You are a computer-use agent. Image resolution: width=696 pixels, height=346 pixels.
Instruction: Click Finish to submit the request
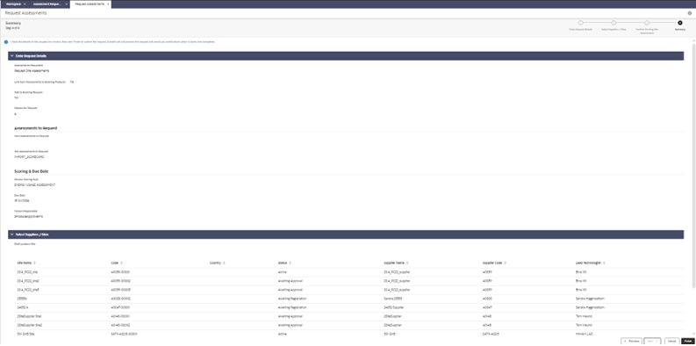click(687, 341)
